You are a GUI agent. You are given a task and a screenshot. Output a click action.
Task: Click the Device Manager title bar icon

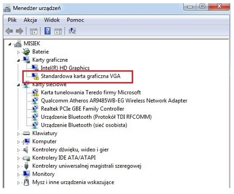click(7, 8)
